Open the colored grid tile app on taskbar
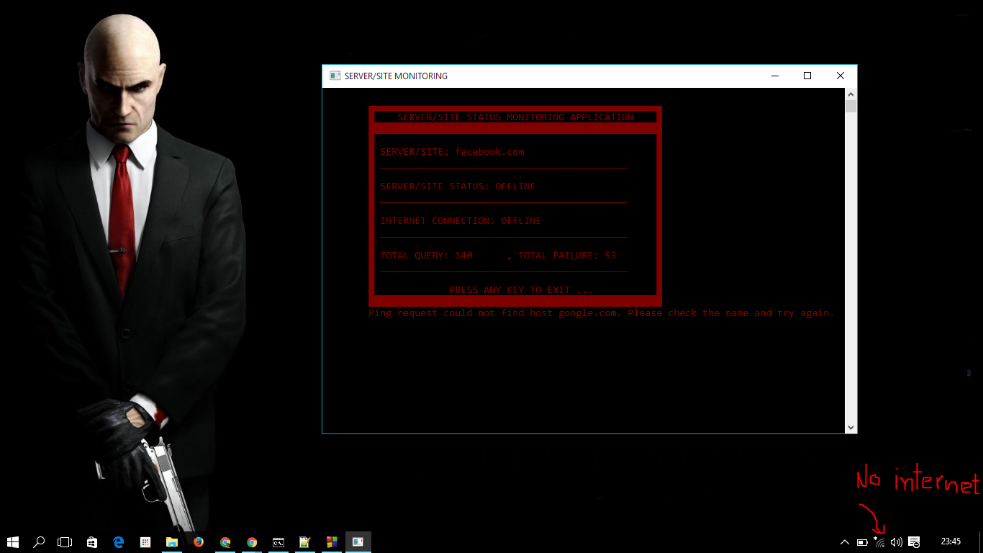The image size is (983, 553). 145,541
